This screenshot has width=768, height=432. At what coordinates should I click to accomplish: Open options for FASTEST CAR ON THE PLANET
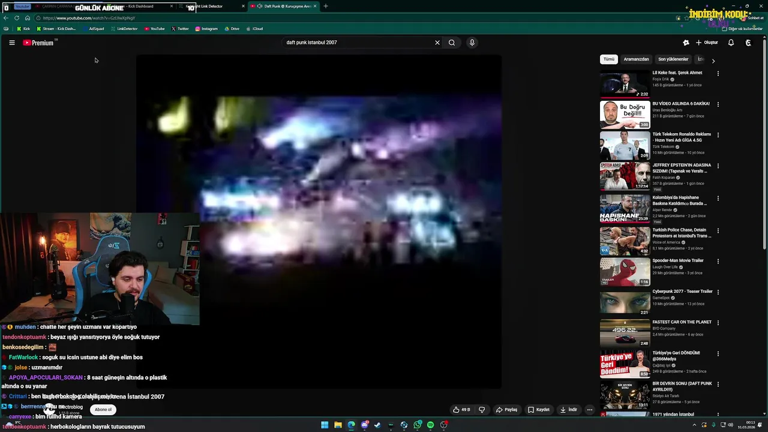pos(718,323)
